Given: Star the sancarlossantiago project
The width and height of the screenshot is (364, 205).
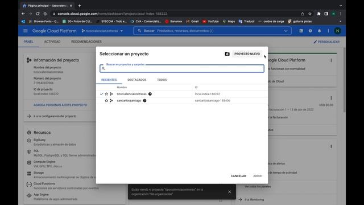Looking at the screenshot, I should (106, 101).
